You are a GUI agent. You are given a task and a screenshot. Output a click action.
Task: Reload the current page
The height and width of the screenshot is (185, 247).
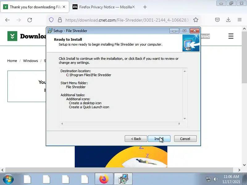click(30, 20)
